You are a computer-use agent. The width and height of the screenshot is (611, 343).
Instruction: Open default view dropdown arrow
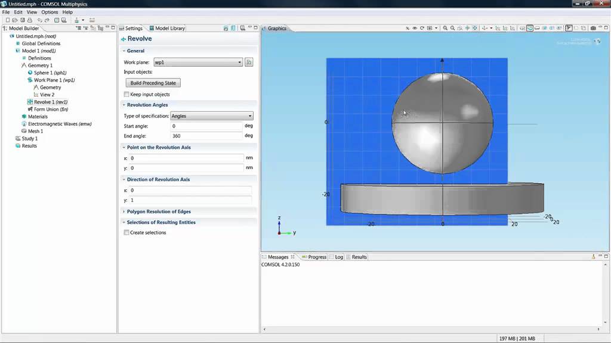[x=491, y=28]
